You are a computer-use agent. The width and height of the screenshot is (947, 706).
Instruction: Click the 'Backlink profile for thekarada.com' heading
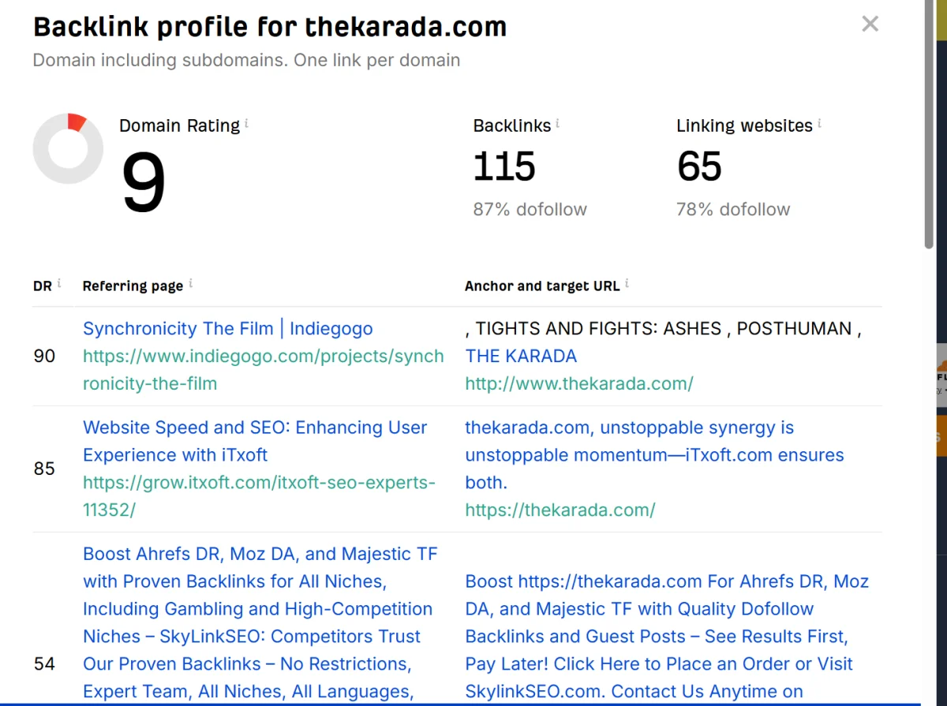[270, 28]
